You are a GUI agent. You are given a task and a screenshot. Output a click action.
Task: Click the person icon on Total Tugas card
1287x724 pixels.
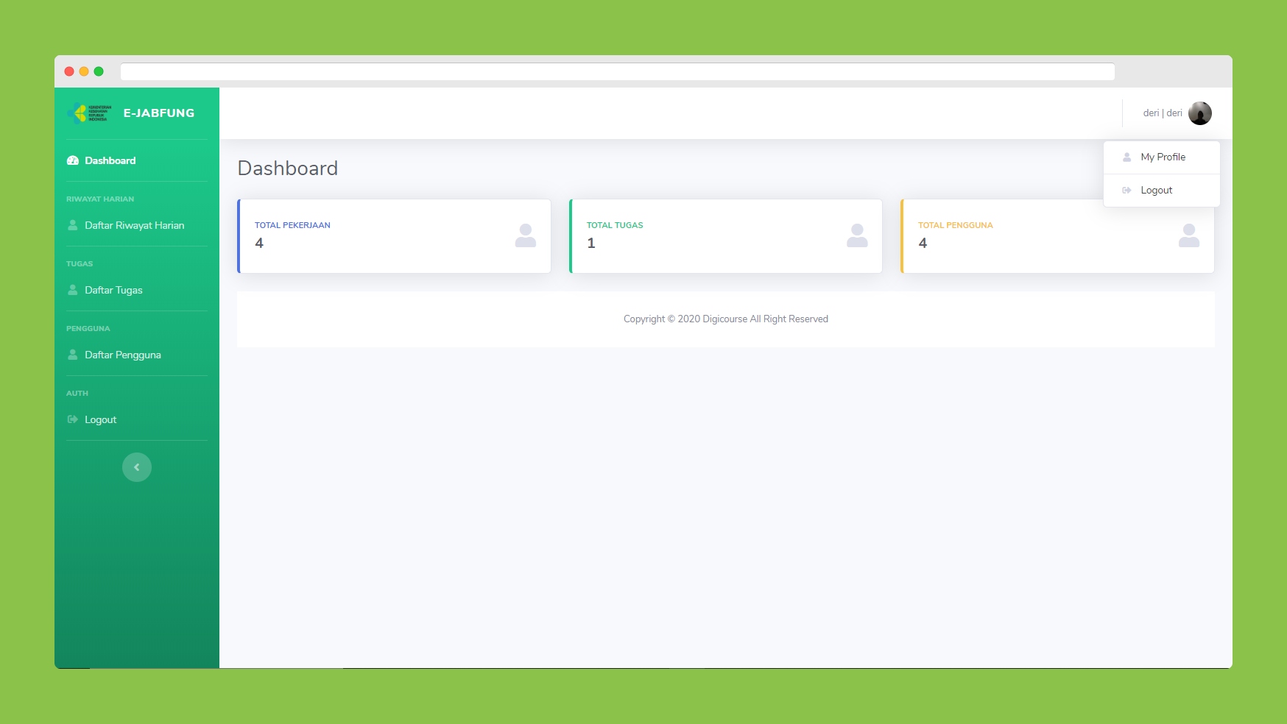click(x=857, y=235)
